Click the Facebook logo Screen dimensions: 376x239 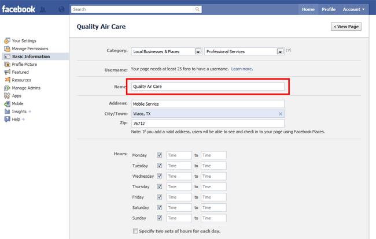[19, 9]
